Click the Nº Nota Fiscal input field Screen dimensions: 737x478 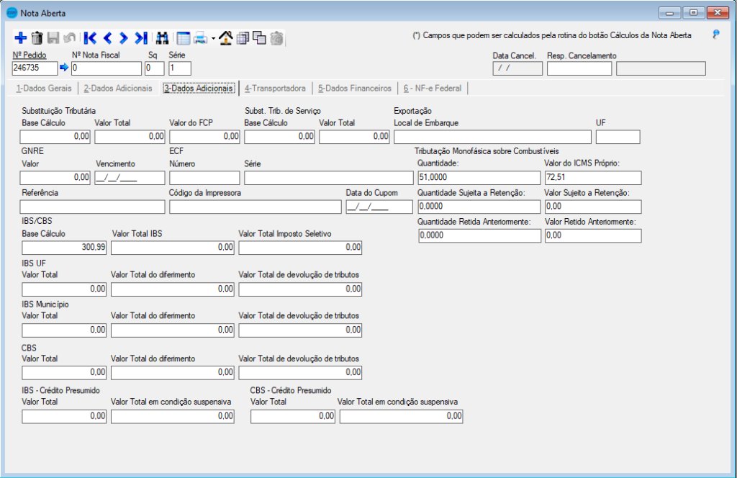click(106, 68)
